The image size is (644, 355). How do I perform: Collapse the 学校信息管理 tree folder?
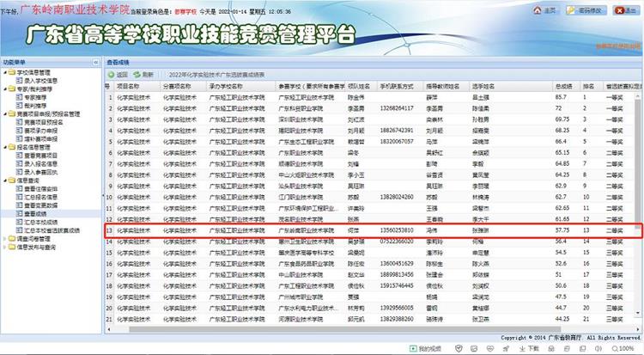[4, 73]
